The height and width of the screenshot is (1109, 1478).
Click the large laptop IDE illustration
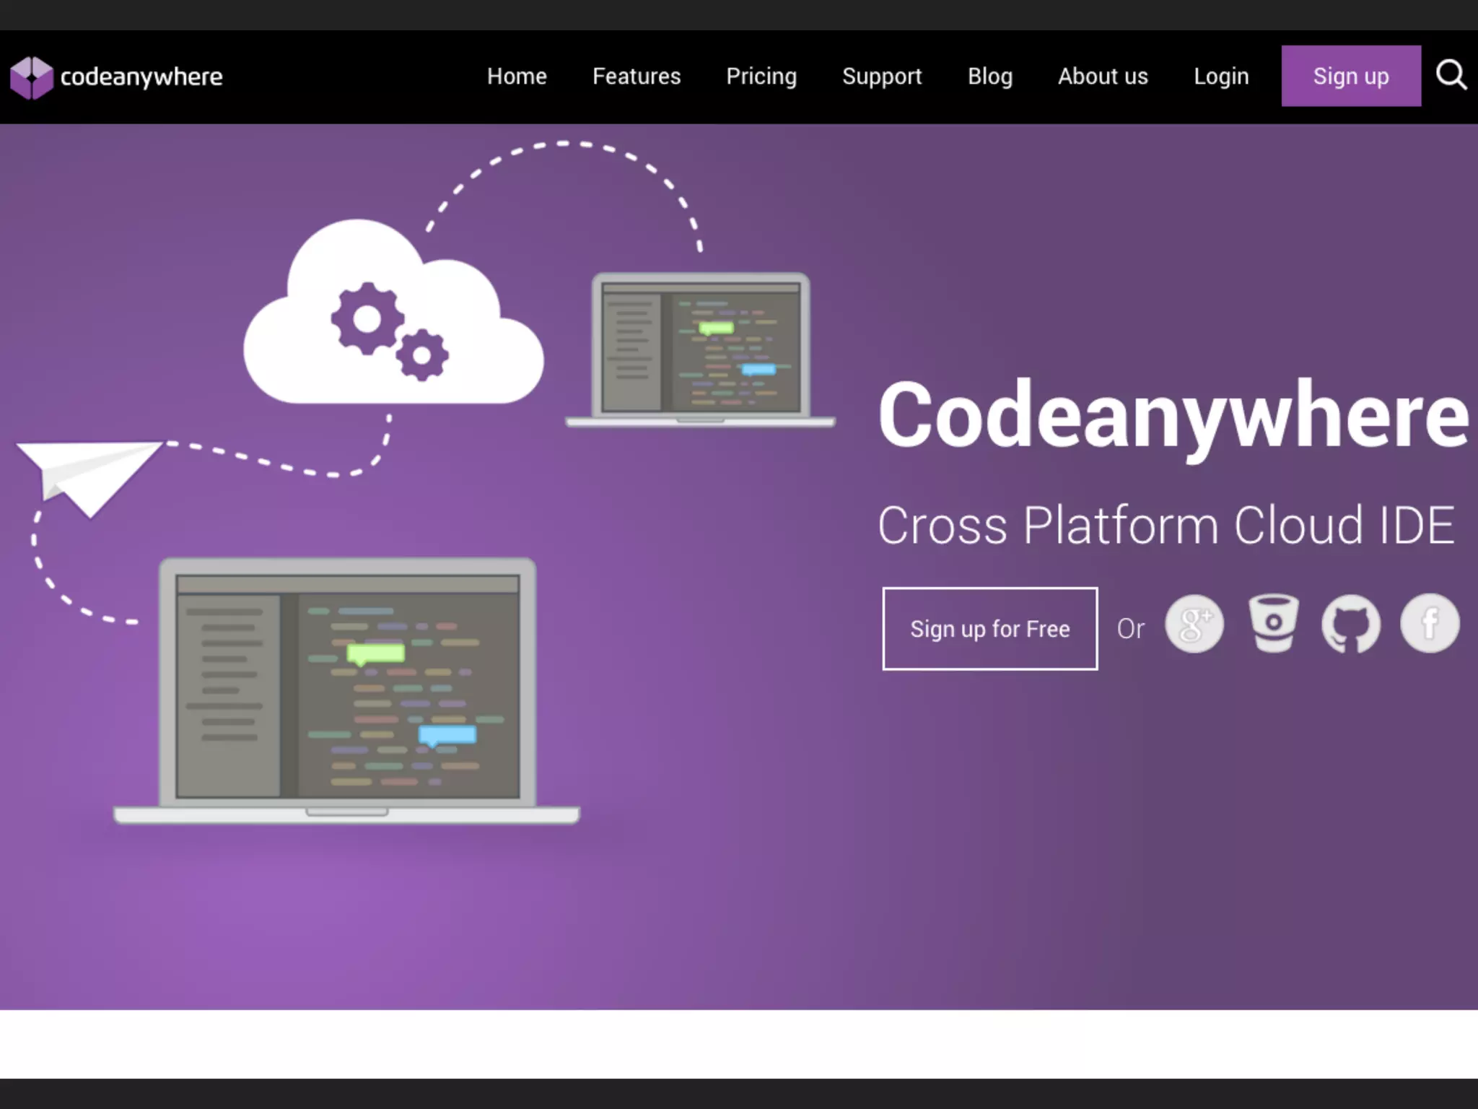(347, 690)
